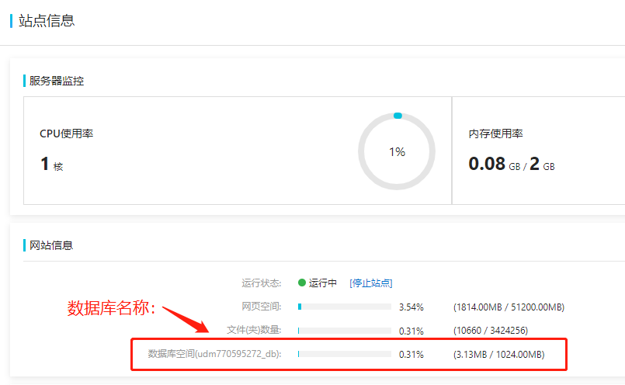This screenshot has height=385, width=625.
Task: Click the (10660 / 3424256) file count value
Action: [x=490, y=331]
